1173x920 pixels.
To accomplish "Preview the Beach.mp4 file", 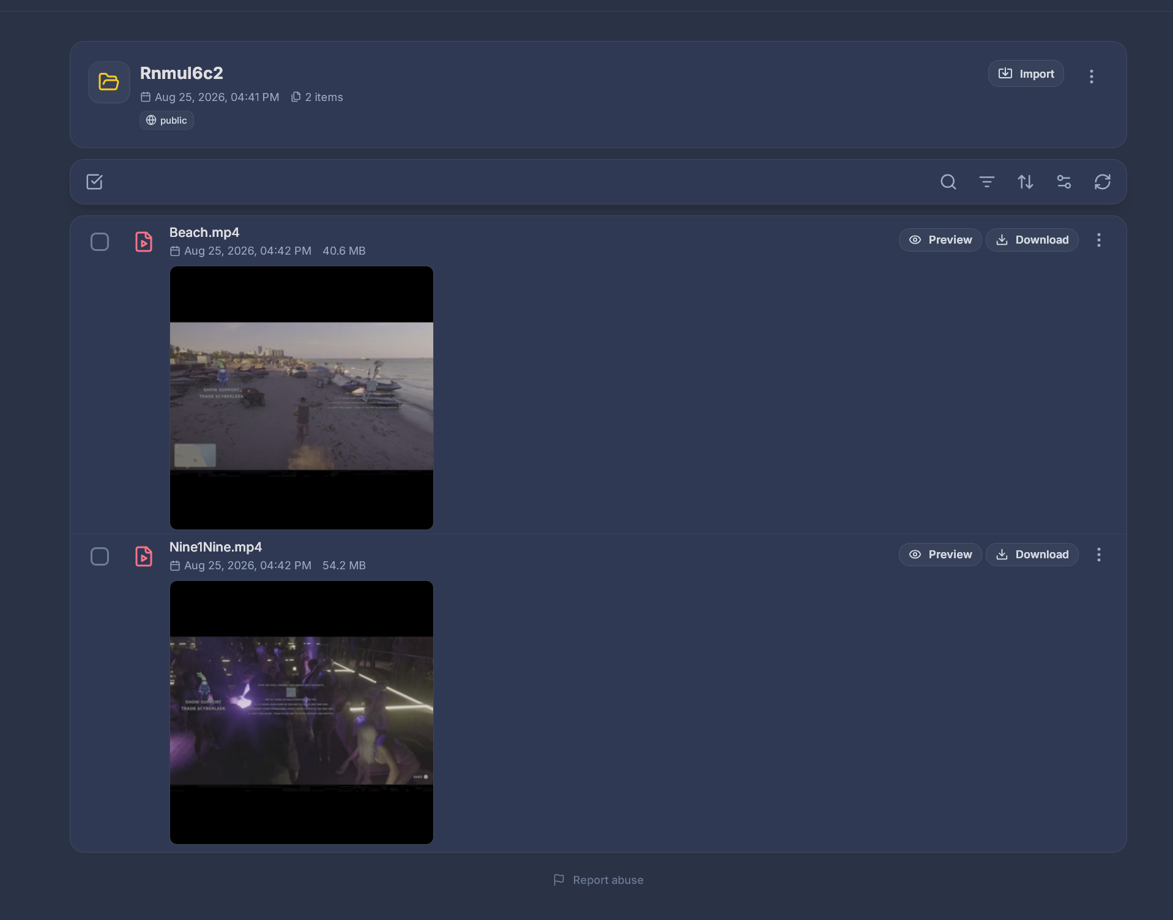I will (940, 240).
